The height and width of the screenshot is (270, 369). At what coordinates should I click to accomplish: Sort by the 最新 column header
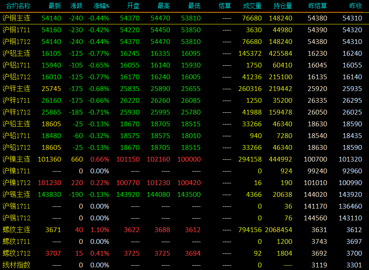click(x=55, y=6)
